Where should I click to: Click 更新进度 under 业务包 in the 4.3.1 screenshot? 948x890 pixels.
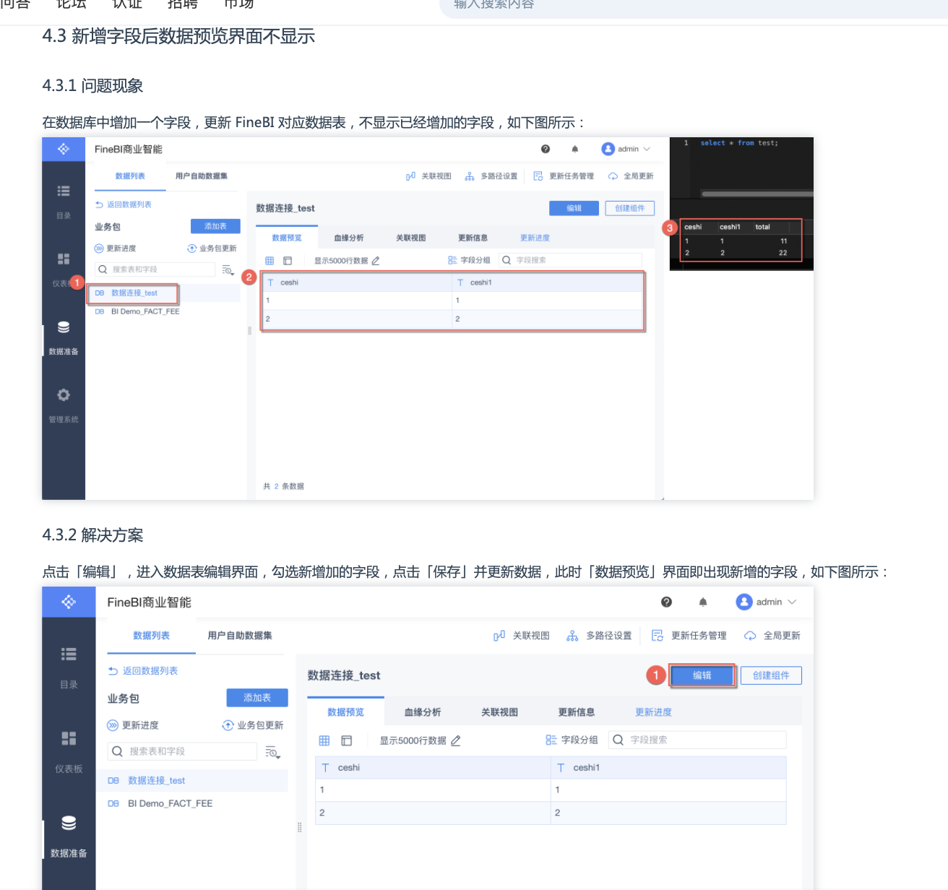click(116, 249)
